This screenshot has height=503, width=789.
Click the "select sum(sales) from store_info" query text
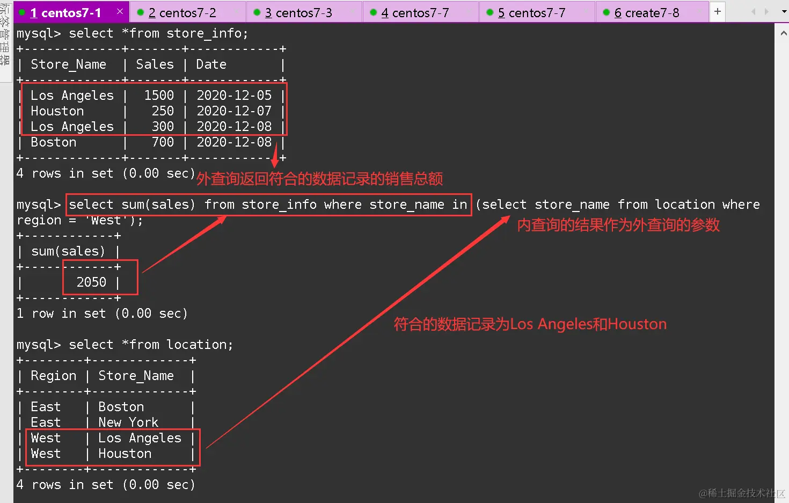pyautogui.click(x=193, y=205)
